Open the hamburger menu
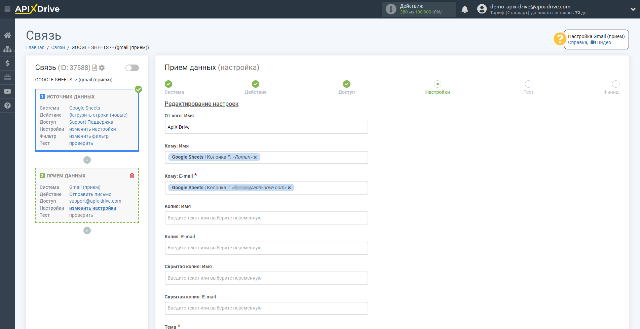The height and width of the screenshot is (329, 640). (x=7, y=9)
